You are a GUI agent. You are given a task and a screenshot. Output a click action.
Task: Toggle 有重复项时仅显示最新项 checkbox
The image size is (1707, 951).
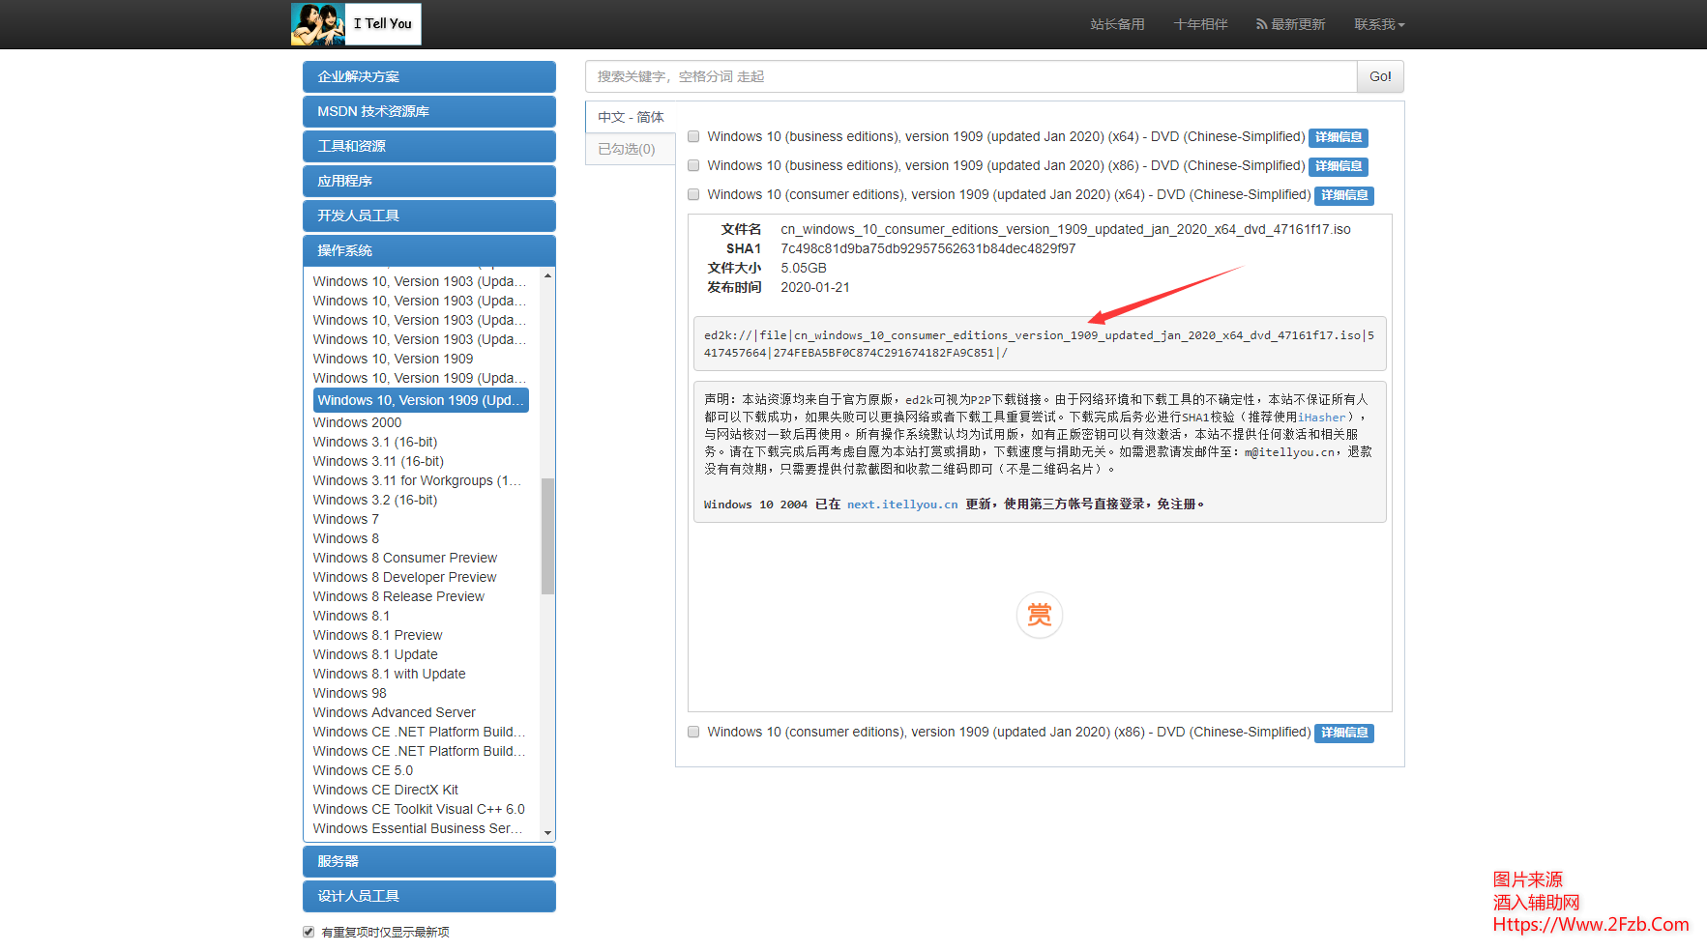pyautogui.click(x=309, y=932)
